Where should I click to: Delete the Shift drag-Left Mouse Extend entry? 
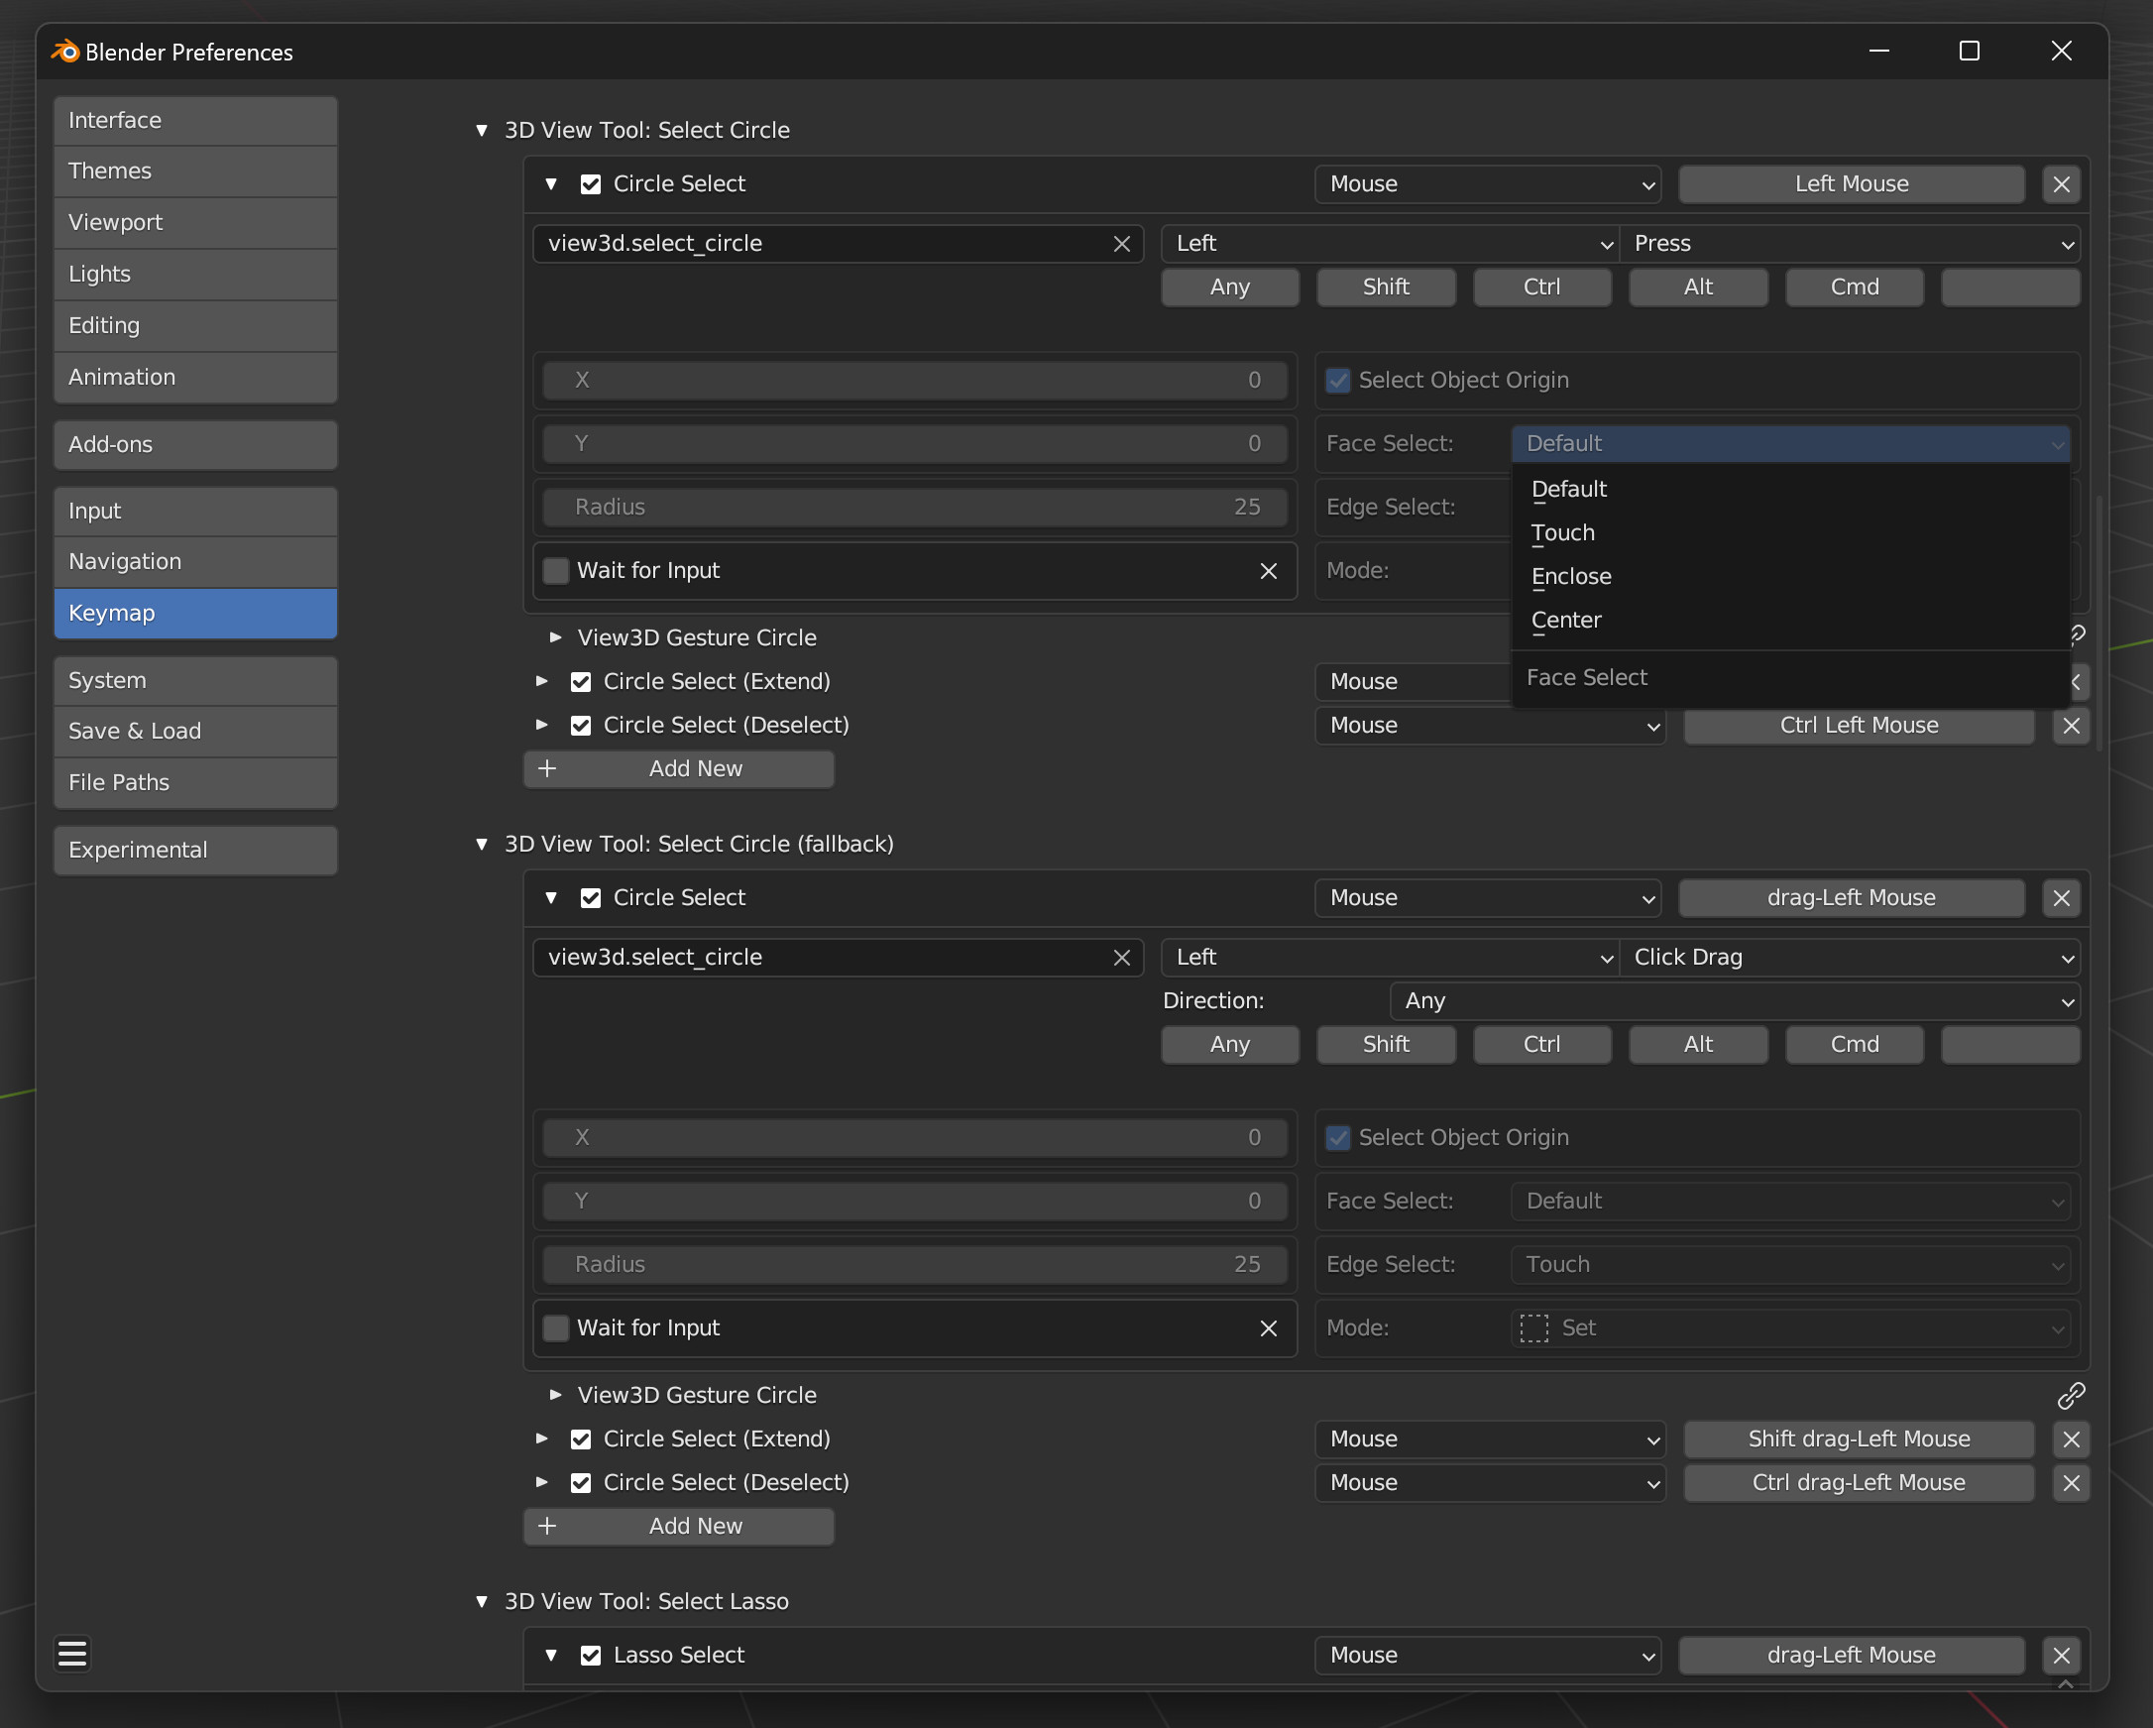point(2070,1439)
